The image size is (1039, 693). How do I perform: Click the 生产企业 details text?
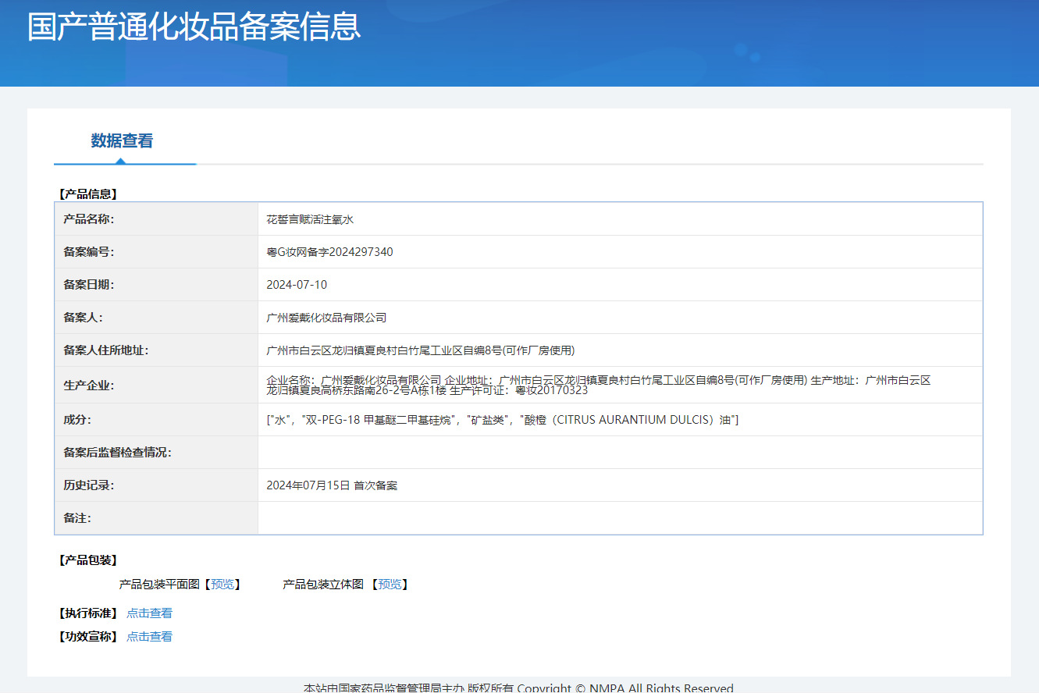[598, 385]
